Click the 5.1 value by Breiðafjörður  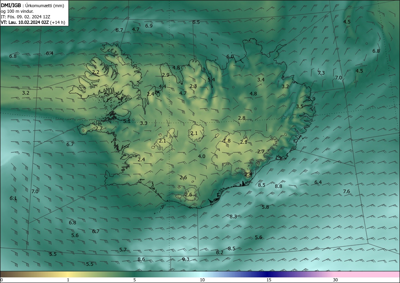click(x=127, y=121)
